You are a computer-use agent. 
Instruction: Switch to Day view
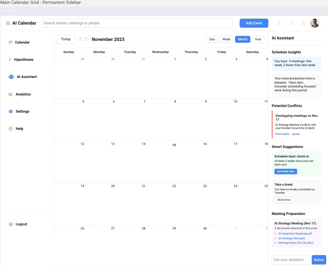(212, 39)
